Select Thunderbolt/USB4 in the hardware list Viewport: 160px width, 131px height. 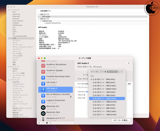click(19, 36)
